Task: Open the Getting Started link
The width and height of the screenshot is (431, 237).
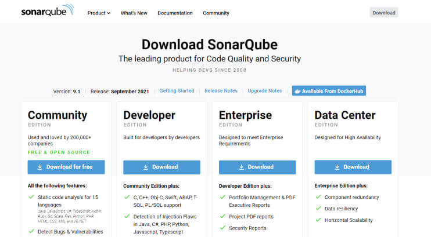Action: point(177,91)
